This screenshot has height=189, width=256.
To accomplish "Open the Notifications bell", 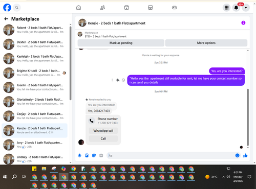I will 236,8.
